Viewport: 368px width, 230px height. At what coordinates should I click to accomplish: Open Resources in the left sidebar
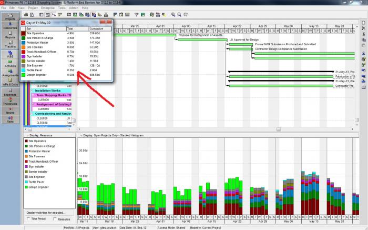pos(10,26)
